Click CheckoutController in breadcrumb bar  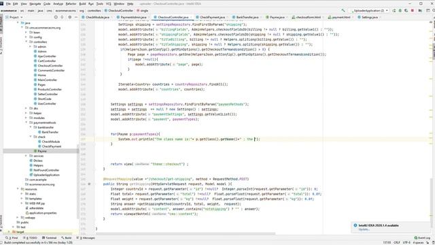pos(119,11)
